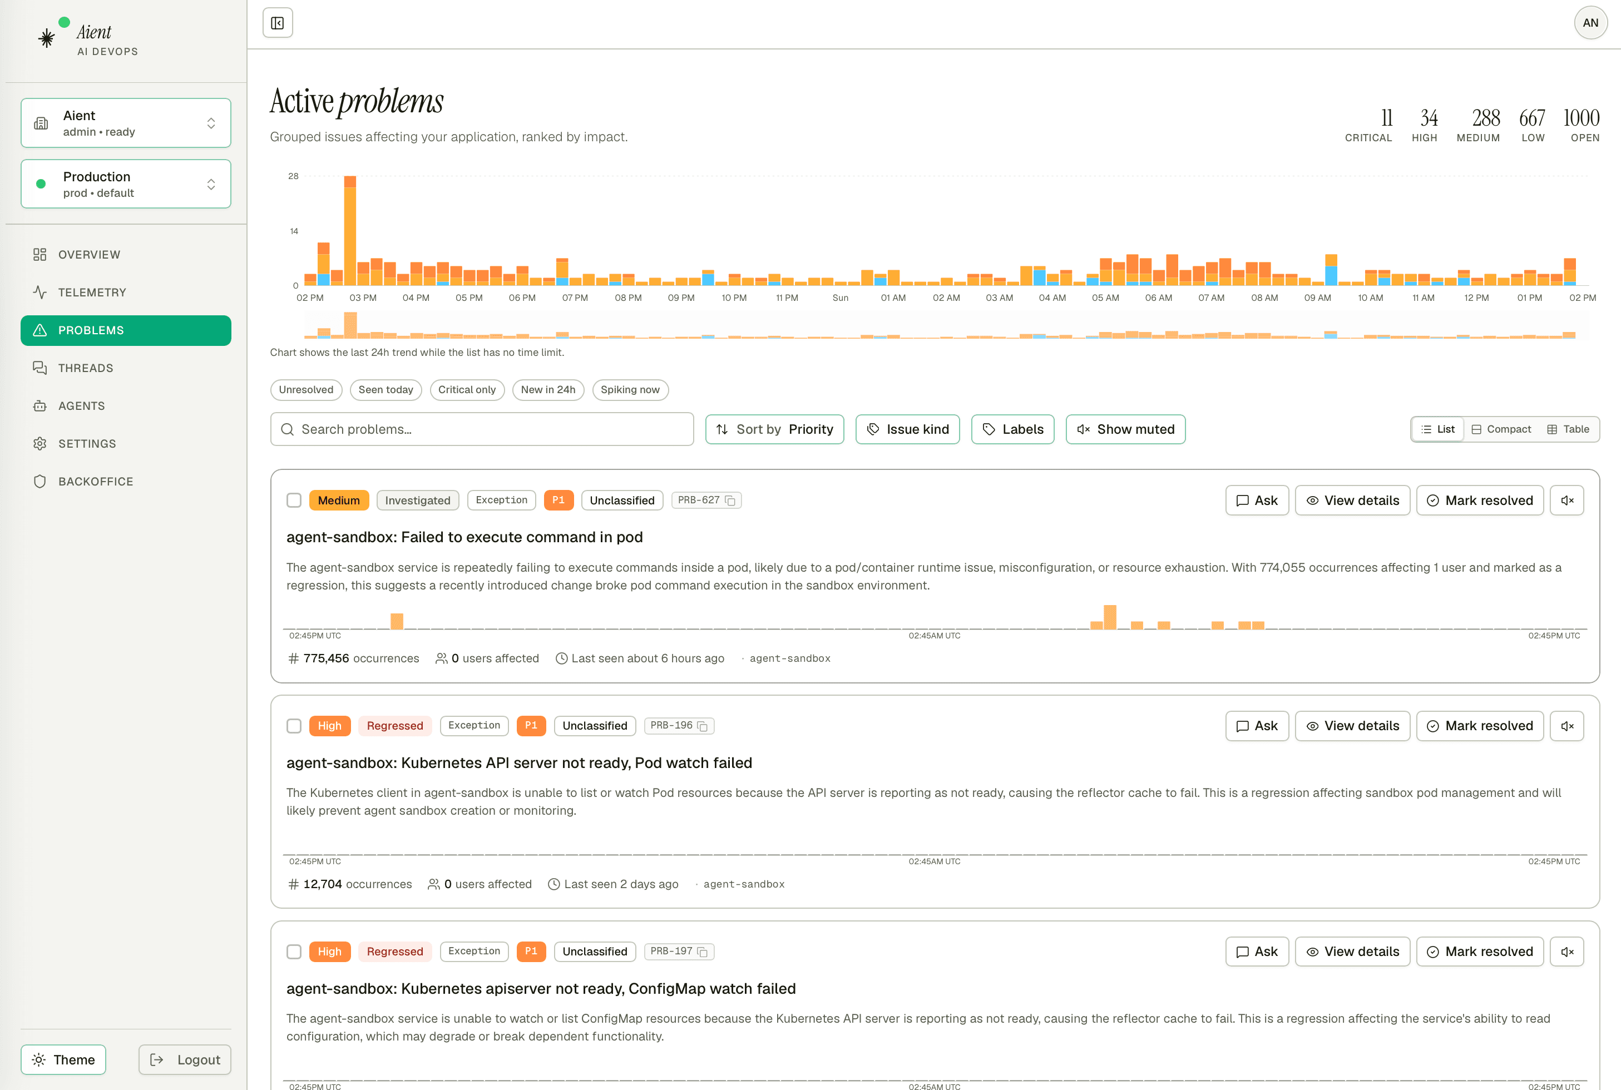Toggle the Critical only filter chip

click(467, 390)
